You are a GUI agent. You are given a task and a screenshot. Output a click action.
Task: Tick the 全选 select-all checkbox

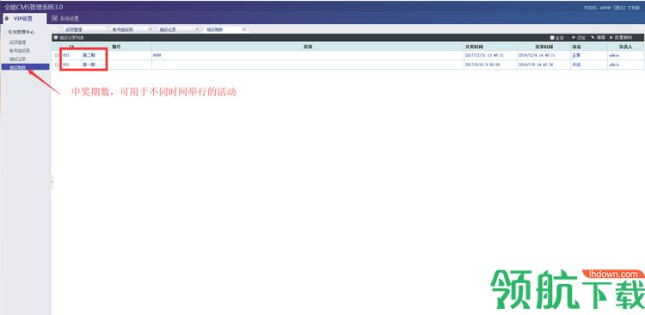point(552,38)
